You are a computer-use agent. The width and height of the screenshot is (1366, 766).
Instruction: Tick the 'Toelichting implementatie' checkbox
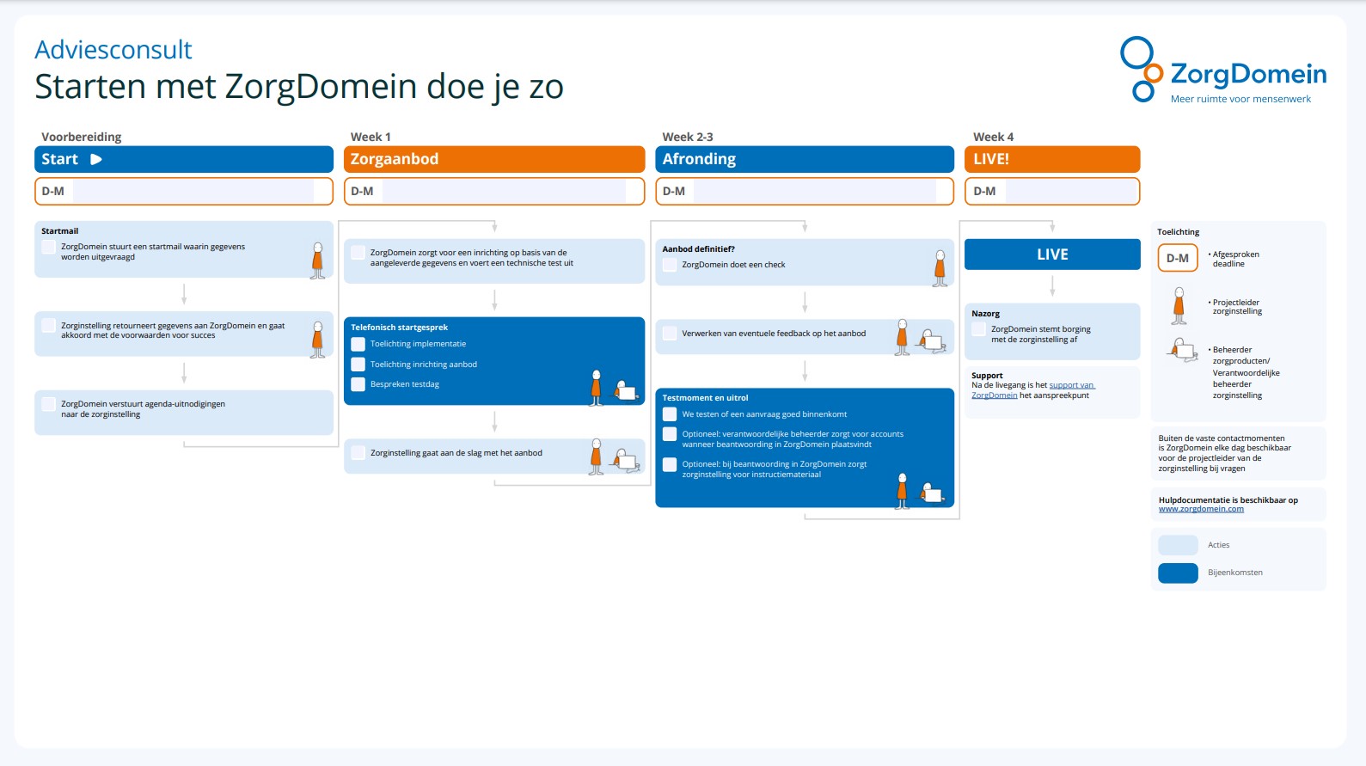pyautogui.click(x=358, y=344)
